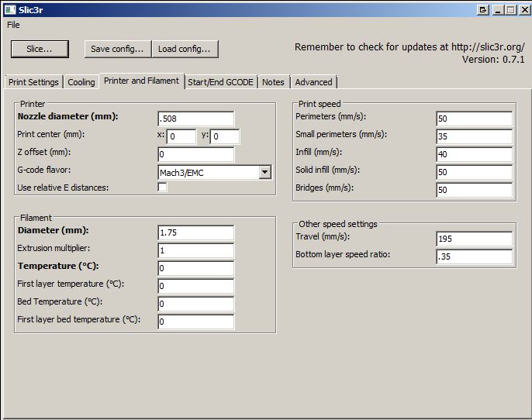Switch to the Print Settings tab
Screen dimensions: 532x420
click(33, 82)
